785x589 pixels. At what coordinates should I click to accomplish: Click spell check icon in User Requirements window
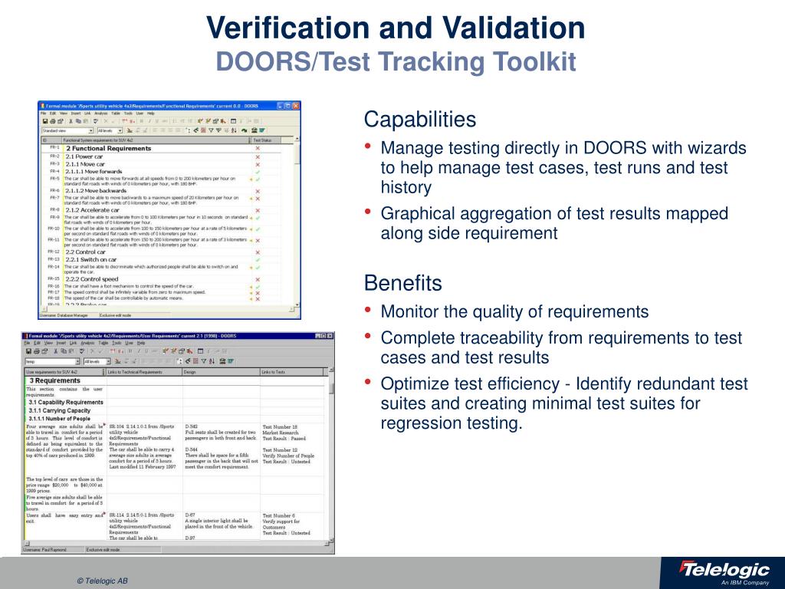click(x=83, y=351)
